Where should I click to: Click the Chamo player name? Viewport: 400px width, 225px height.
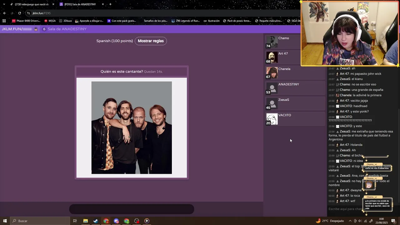[x=283, y=38]
